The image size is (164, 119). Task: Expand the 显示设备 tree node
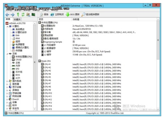point(7,87)
